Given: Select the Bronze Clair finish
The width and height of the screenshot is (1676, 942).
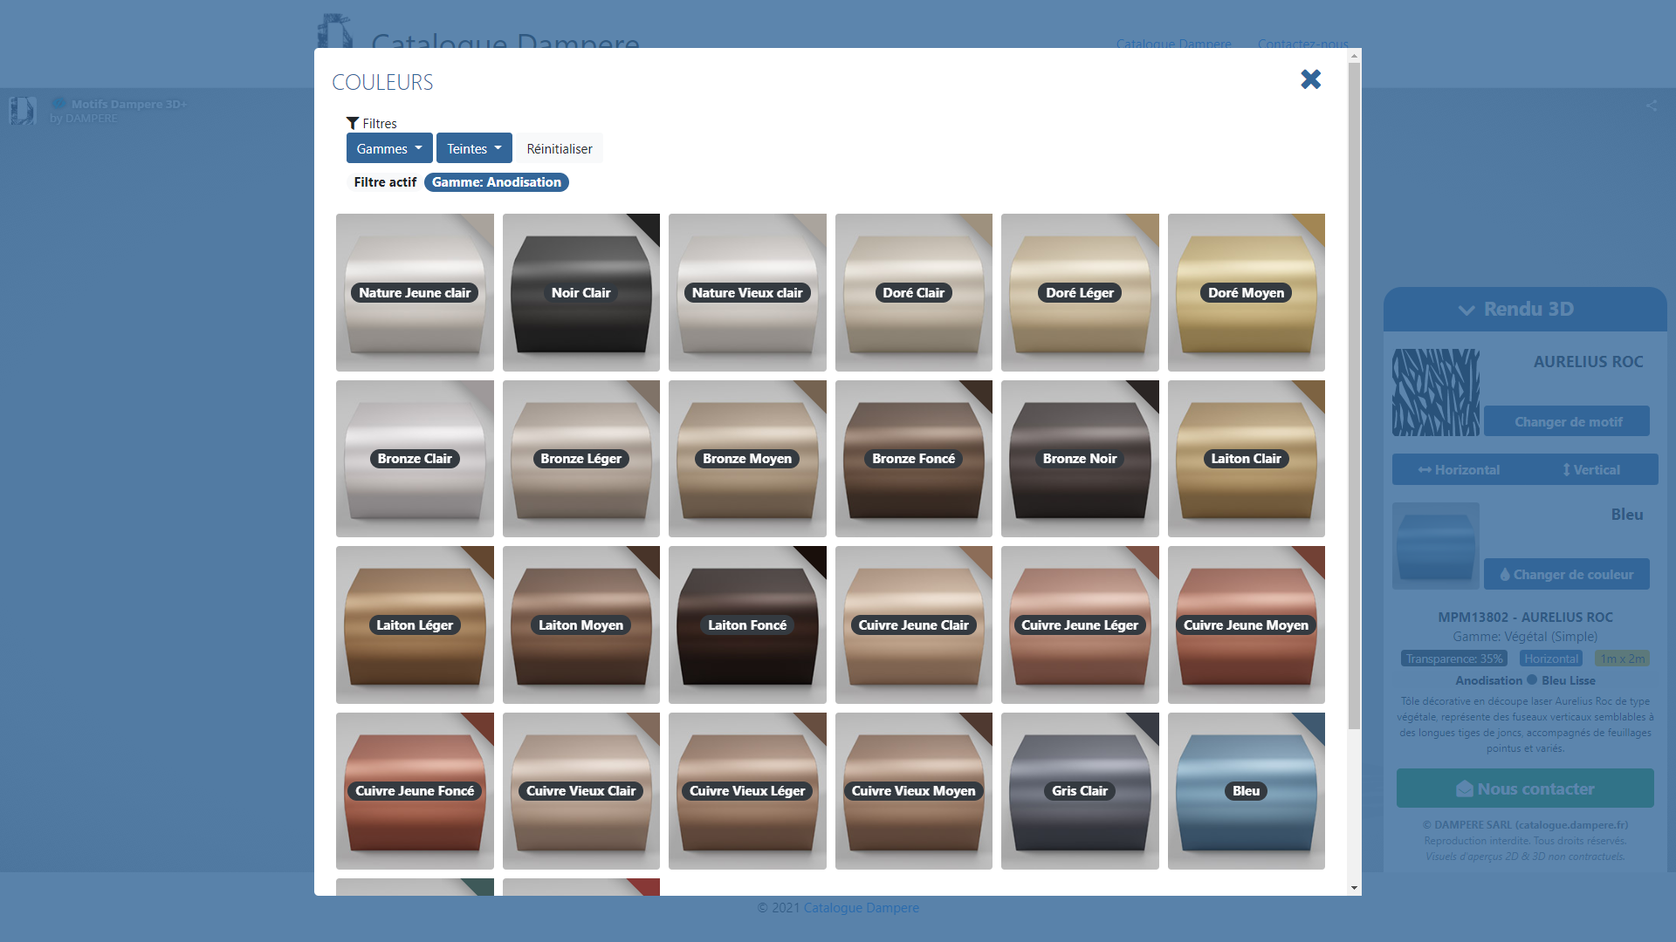Looking at the screenshot, I should pos(415,459).
